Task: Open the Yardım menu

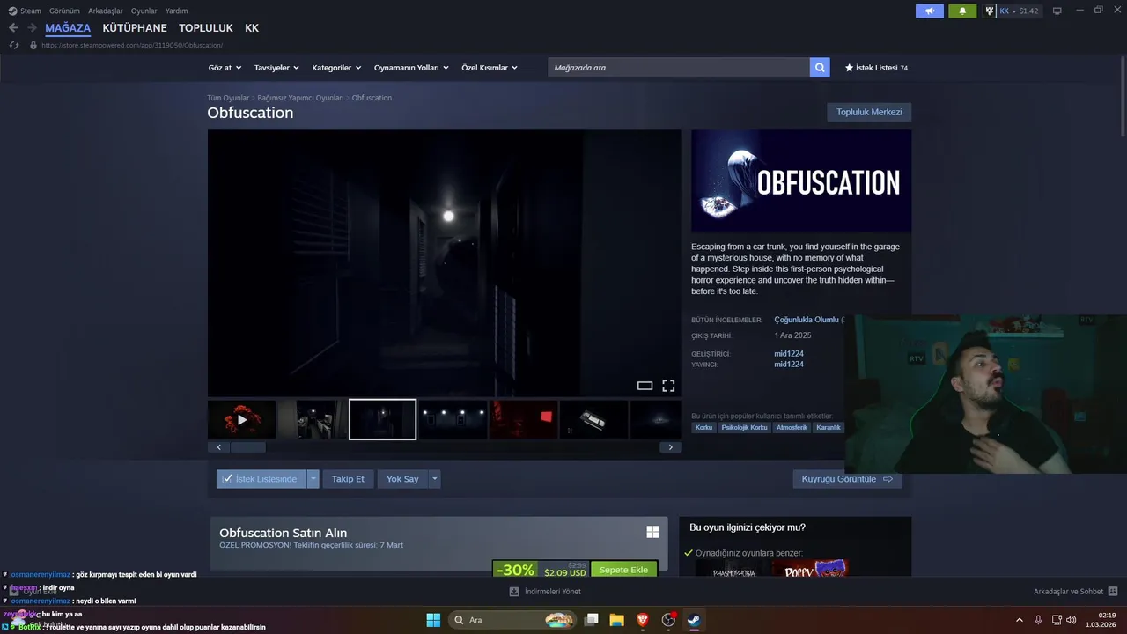Action: point(176,11)
